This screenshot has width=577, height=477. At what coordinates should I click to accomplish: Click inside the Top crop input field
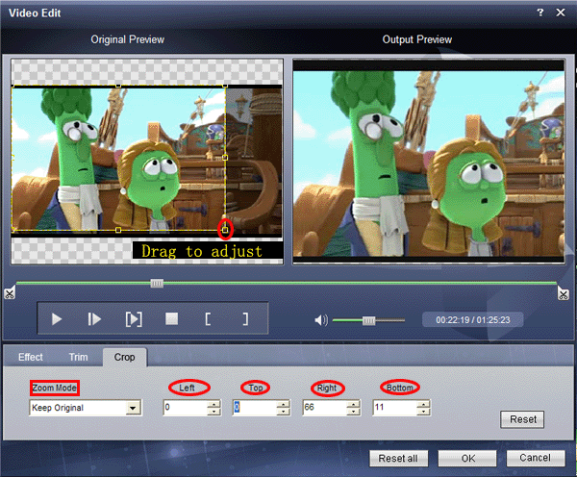tap(255, 408)
